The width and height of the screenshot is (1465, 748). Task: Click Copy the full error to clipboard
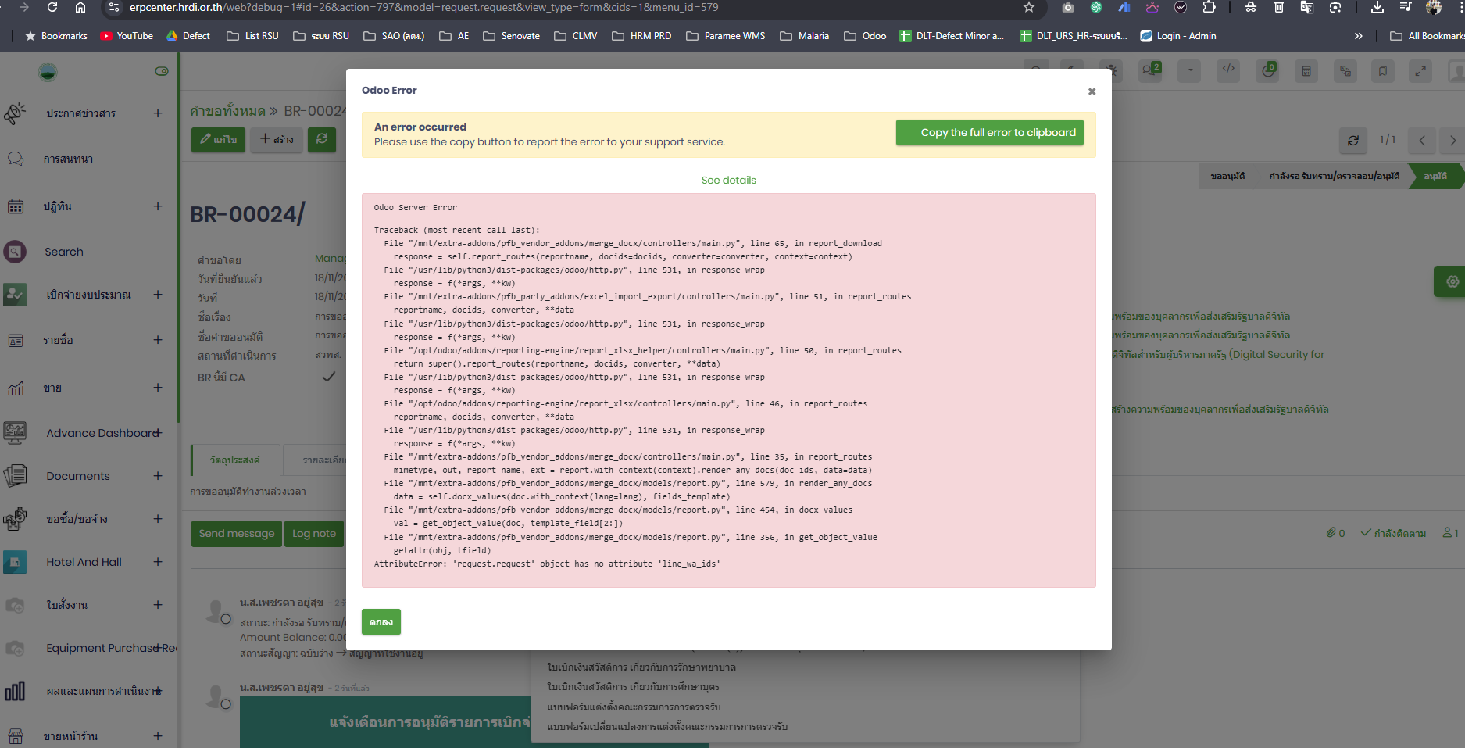989,133
